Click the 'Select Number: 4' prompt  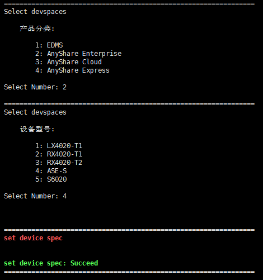coord(35,196)
